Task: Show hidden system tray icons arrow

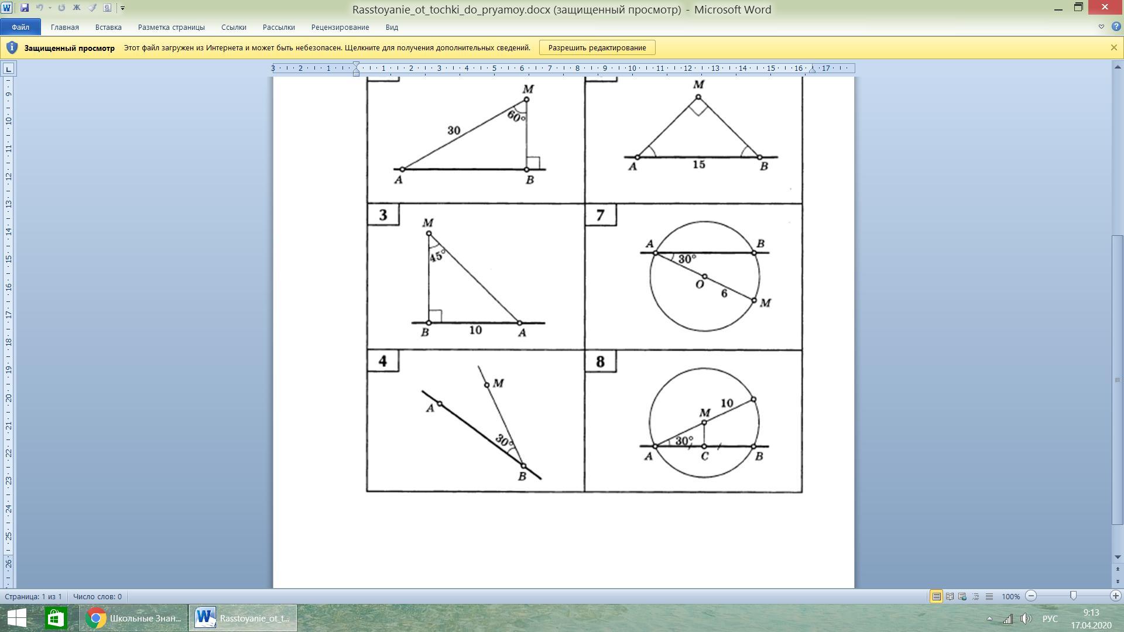Action: coord(989,619)
